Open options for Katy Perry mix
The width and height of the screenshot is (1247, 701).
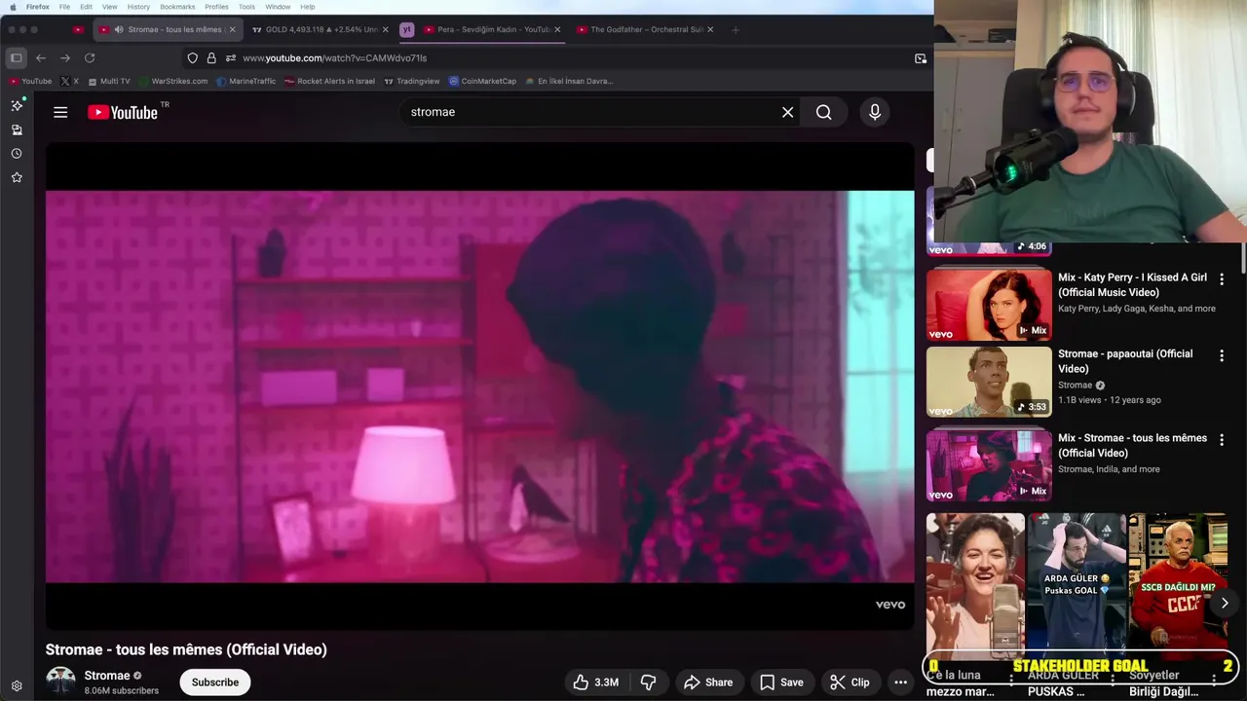(x=1222, y=279)
